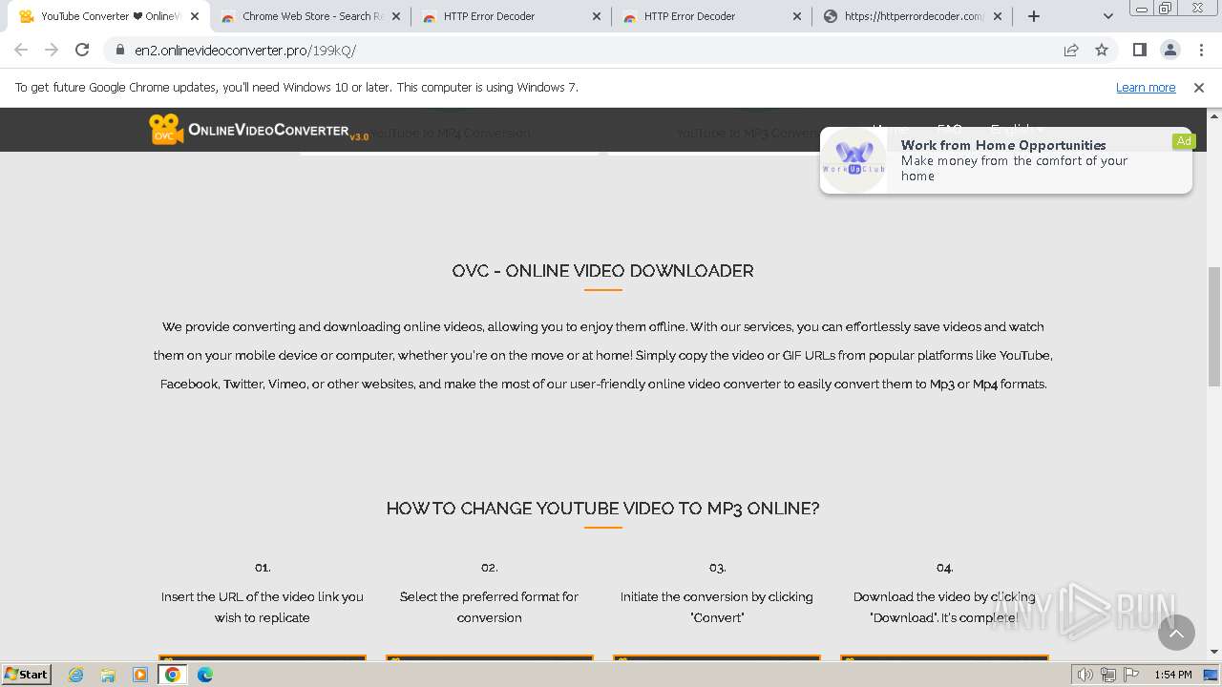Image resolution: width=1222 pixels, height=687 pixels.
Task: Click the Learn more link
Action: pyautogui.click(x=1146, y=87)
